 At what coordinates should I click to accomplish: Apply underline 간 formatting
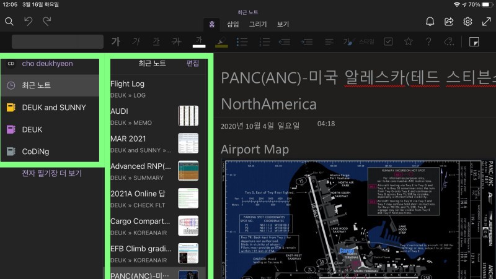coord(156,41)
